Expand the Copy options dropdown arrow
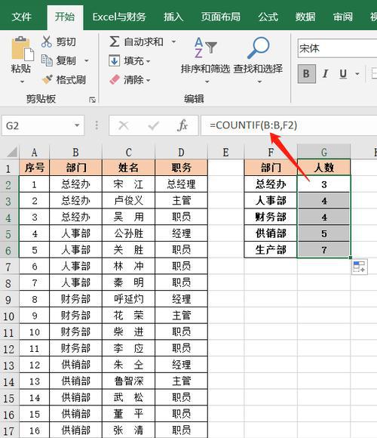 (87, 60)
